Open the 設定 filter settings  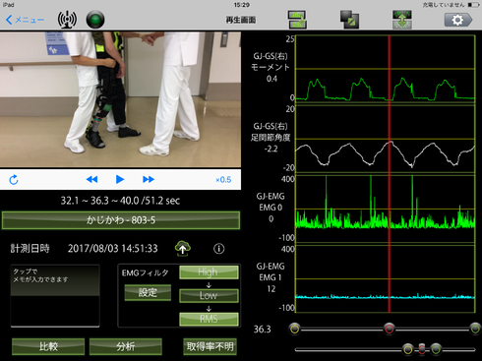pos(148,292)
